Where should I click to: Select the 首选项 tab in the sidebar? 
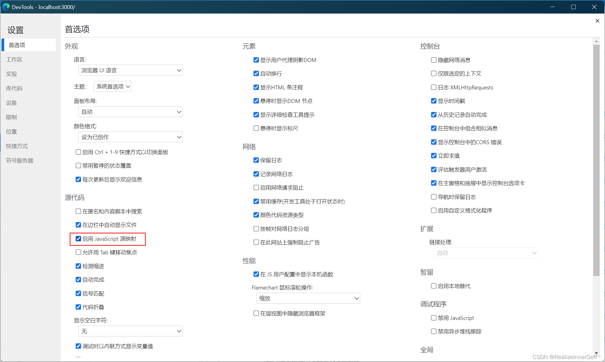tap(29, 45)
